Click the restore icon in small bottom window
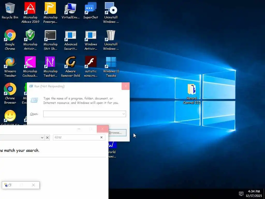 click(10, 185)
